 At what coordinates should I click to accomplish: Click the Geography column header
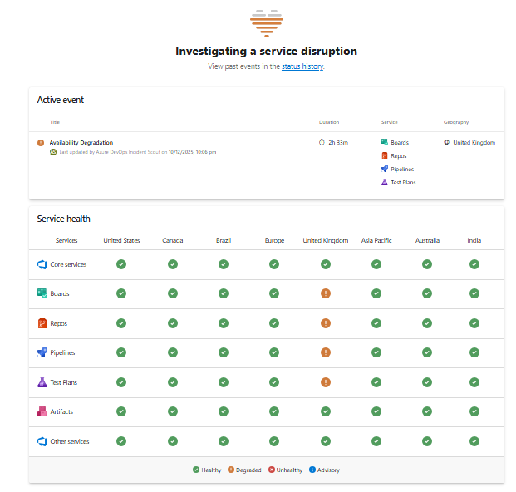coord(456,122)
